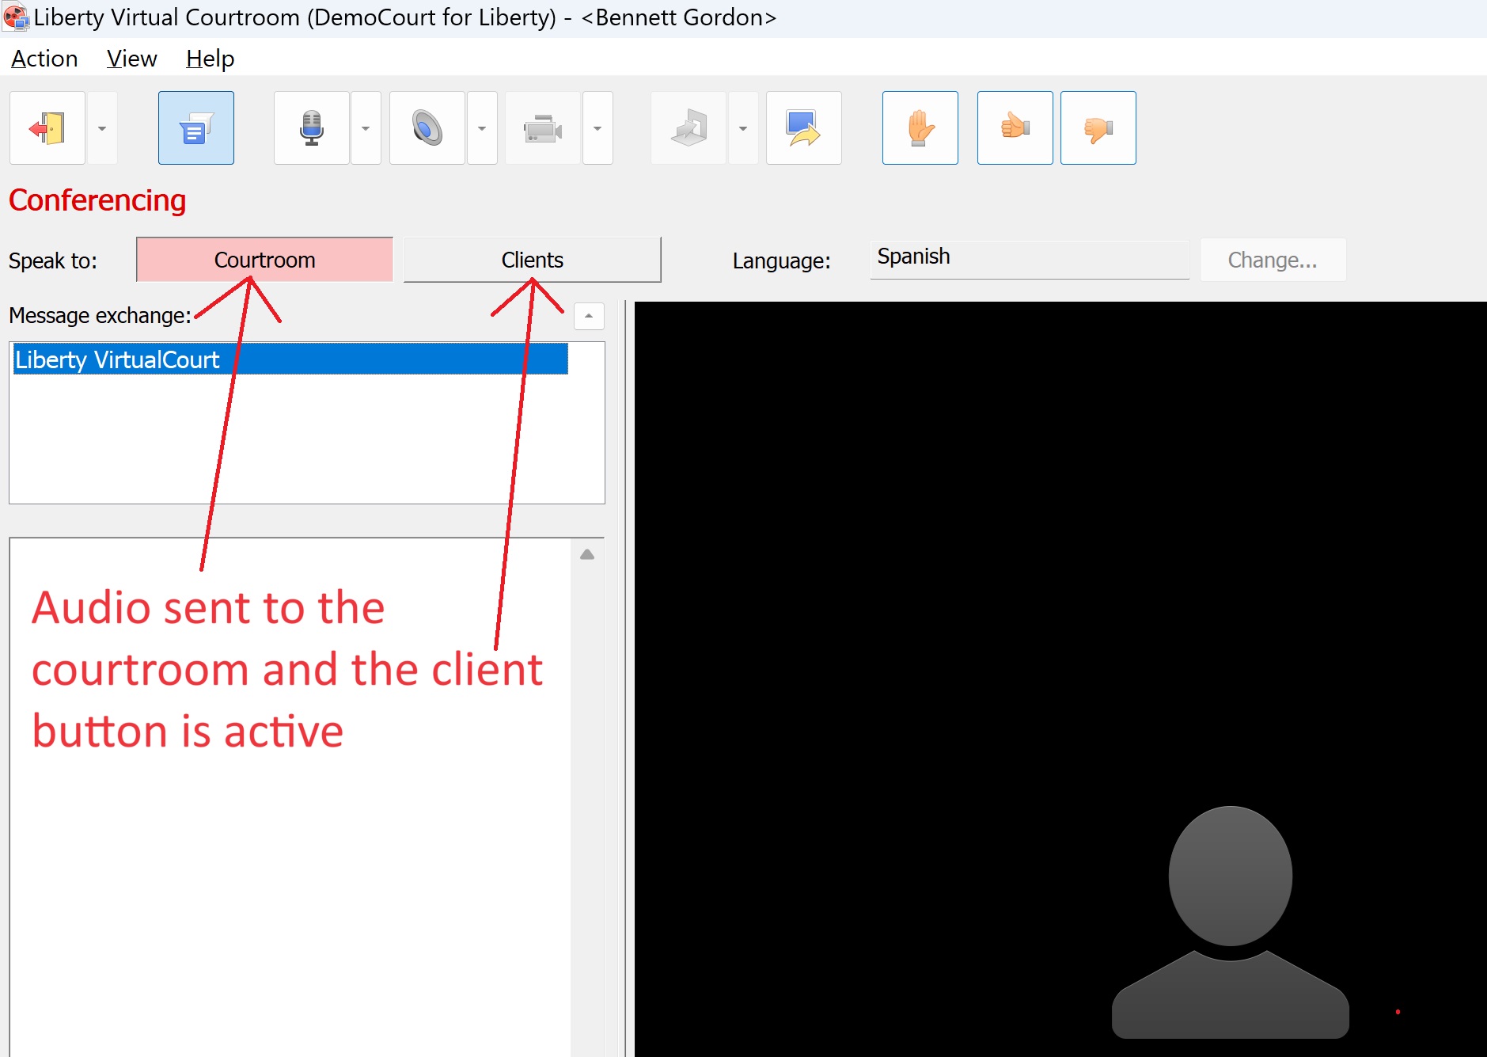Toggle Speak to Clients button
The height and width of the screenshot is (1057, 1487).
(x=533, y=260)
